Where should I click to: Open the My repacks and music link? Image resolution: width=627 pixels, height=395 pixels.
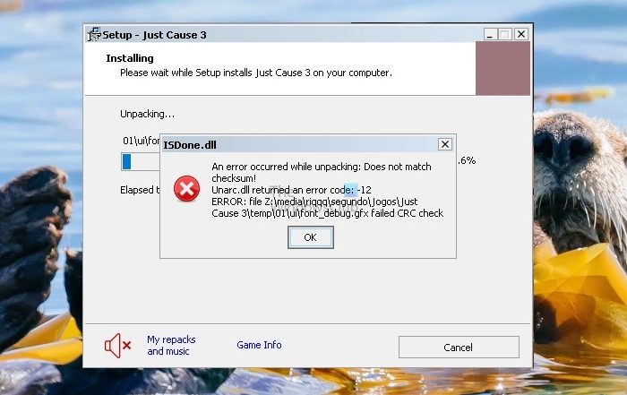pos(171,346)
